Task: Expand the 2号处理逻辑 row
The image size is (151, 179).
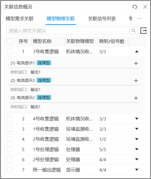Action: click(137, 159)
